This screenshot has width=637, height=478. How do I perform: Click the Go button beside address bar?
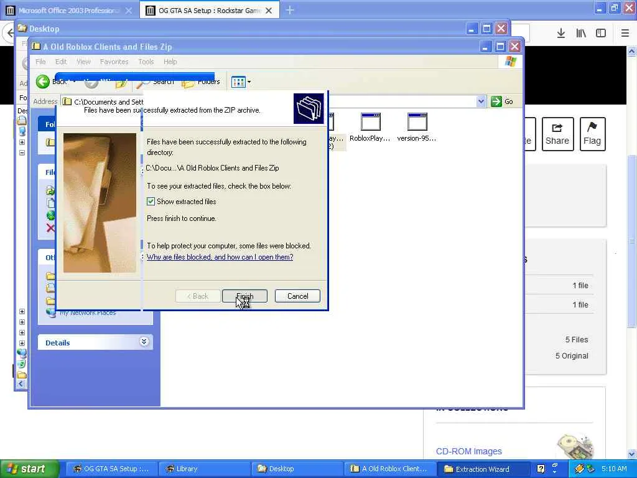[502, 101]
